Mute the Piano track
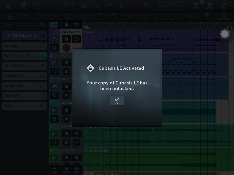This screenshot has height=175, width=234. pyautogui.click(x=66, y=86)
